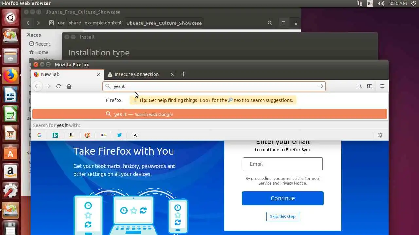
Task: Open LibreOffice Writer from the launcher
Action: (x=10, y=95)
